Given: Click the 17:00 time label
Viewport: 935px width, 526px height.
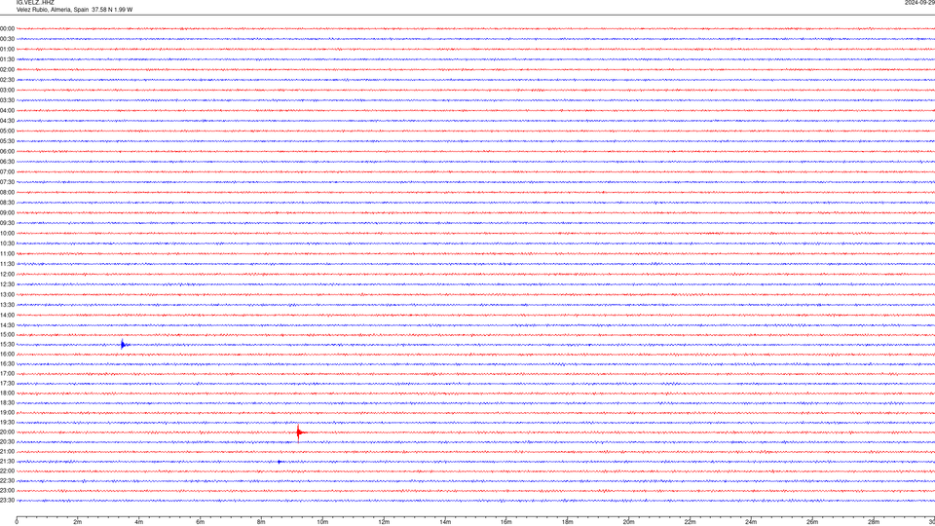Looking at the screenshot, I should pyautogui.click(x=7, y=373).
